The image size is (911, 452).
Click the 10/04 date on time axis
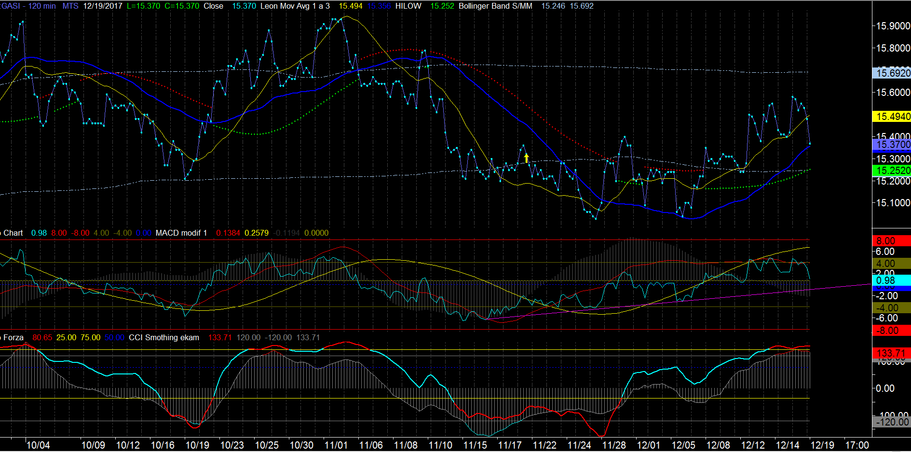38,445
